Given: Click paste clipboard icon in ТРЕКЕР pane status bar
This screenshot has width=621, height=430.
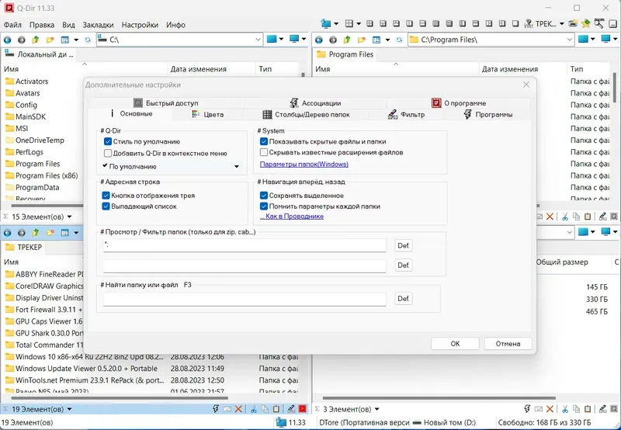Looking at the screenshot, I should 276,409.
